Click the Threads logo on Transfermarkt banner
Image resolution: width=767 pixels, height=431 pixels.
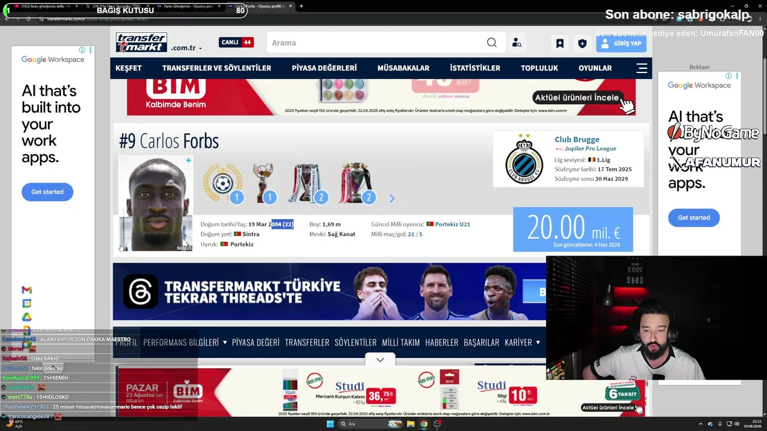(x=140, y=292)
